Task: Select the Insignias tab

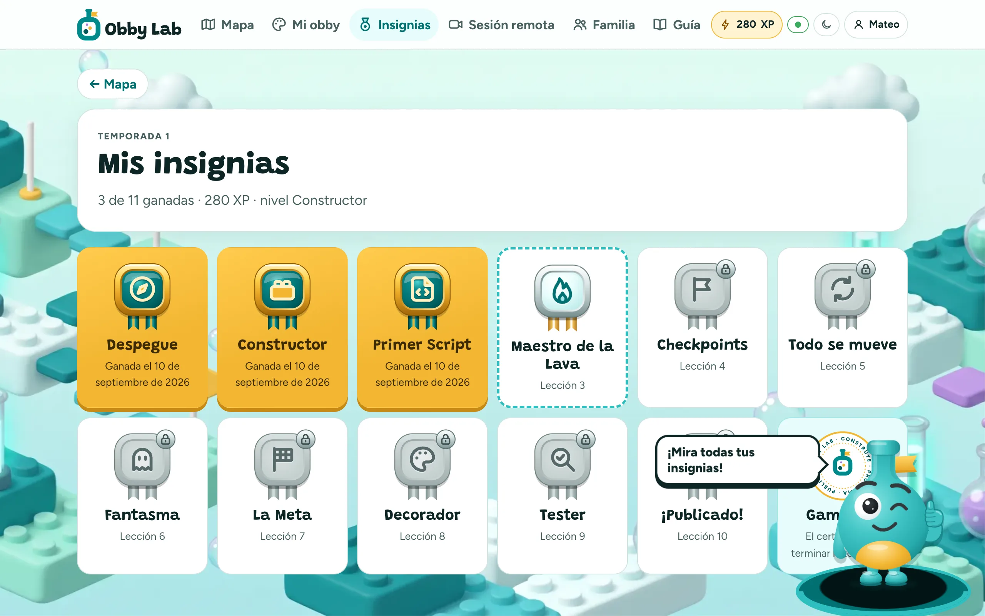Action: tap(394, 25)
